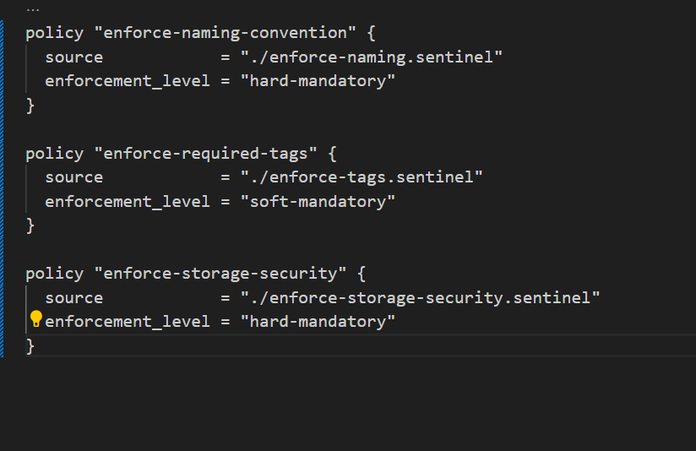Click the "./enforce-tags.sentinel" source string
The image size is (696, 451).
(x=362, y=177)
